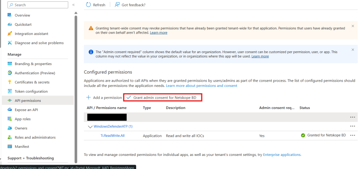The image size is (363, 169).
Task: Click Grant admin consent for Netskope BD
Action: point(163,98)
